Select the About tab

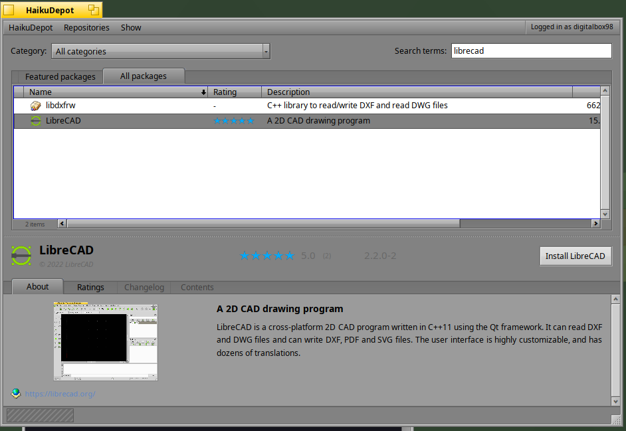37,286
